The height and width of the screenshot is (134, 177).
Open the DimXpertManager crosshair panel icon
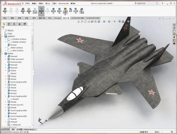[19, 24]
